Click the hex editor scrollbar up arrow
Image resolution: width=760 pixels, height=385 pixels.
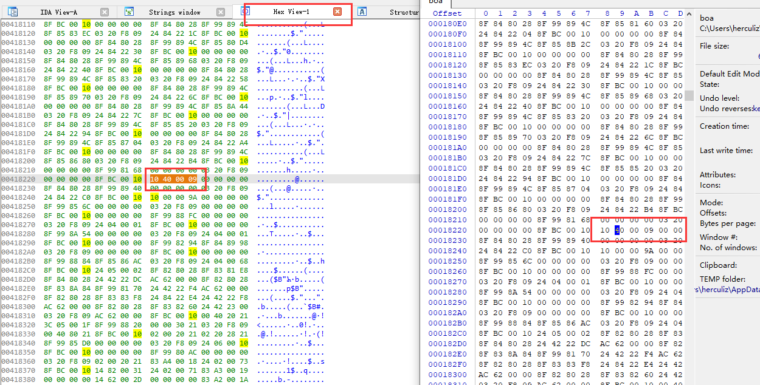point(688,13)
